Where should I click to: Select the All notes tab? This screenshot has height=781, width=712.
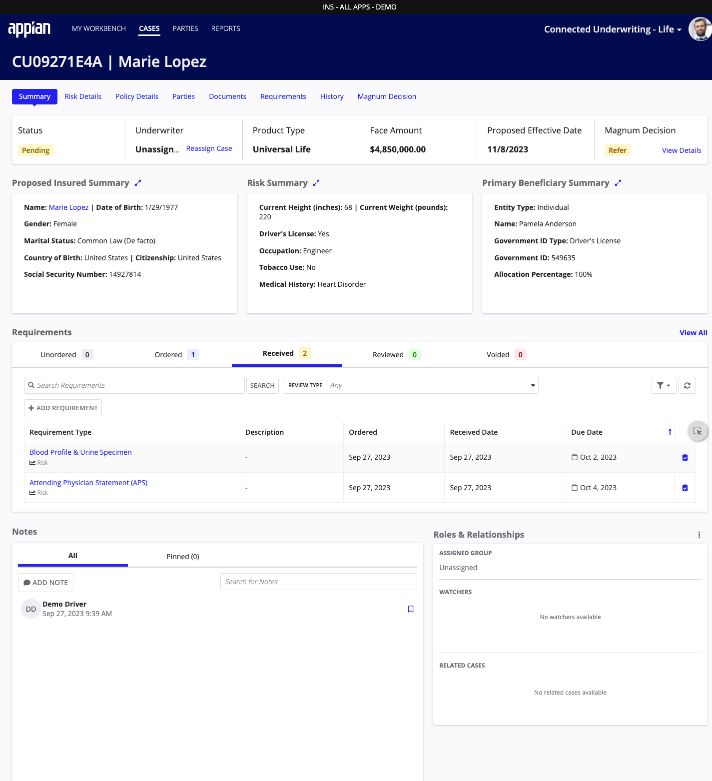click(x=73, y=556)
